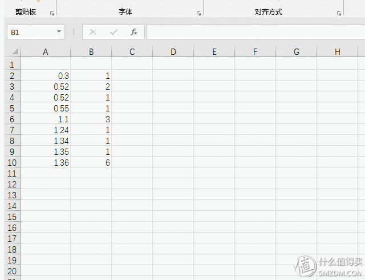Select column G header

point(297,51)
